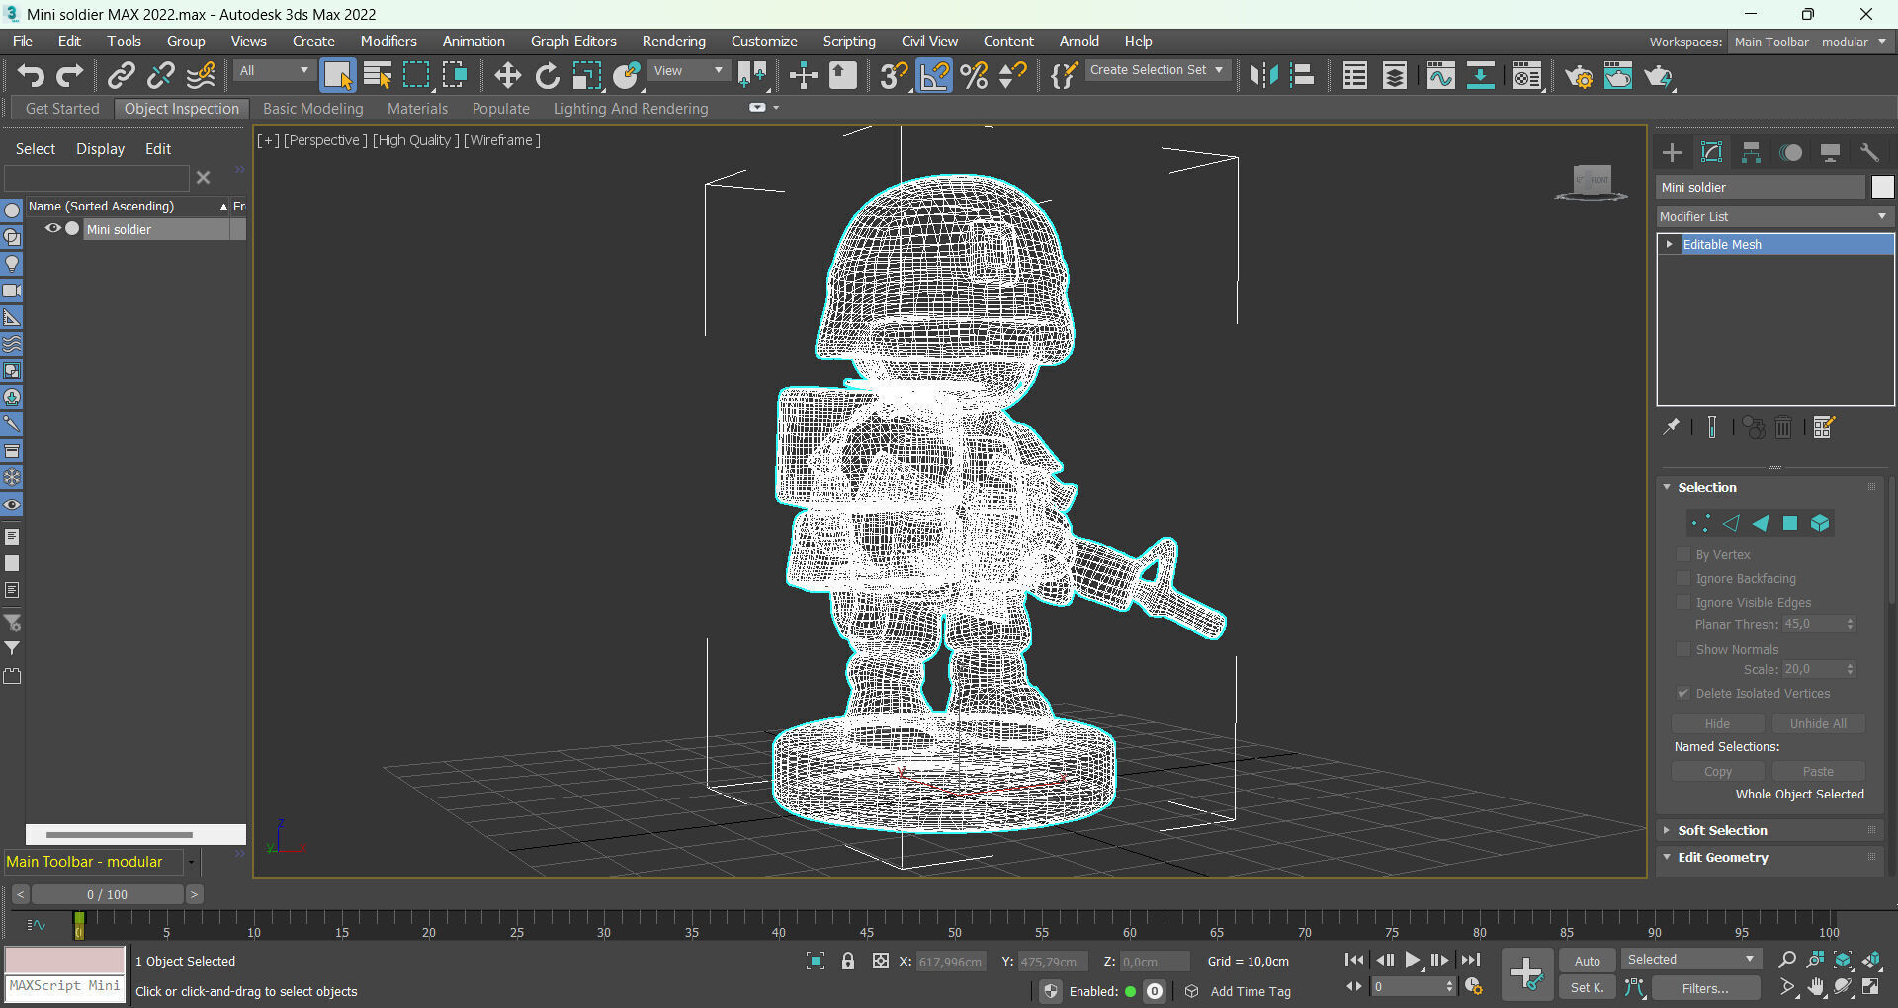Open the Modifiers menu
Image resolution: width=1898 pixels, height=1008 pixels.
point(388,42)
